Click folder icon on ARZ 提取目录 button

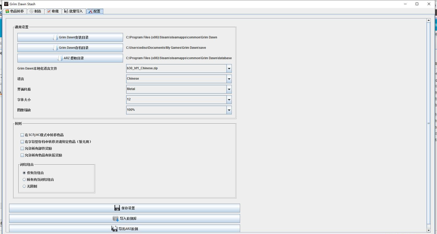[60, 58]
